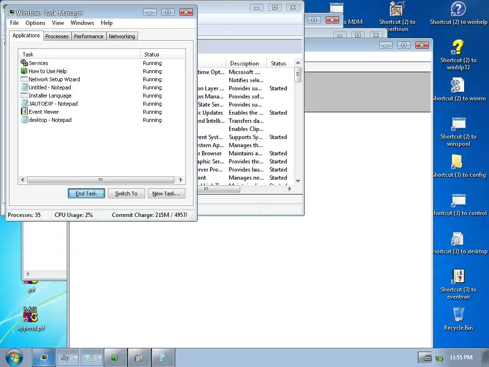Image resolution: width=489 pixels, height=367 pixels.
Task: Switch to the Performance tab
Action: click(88, 36)
